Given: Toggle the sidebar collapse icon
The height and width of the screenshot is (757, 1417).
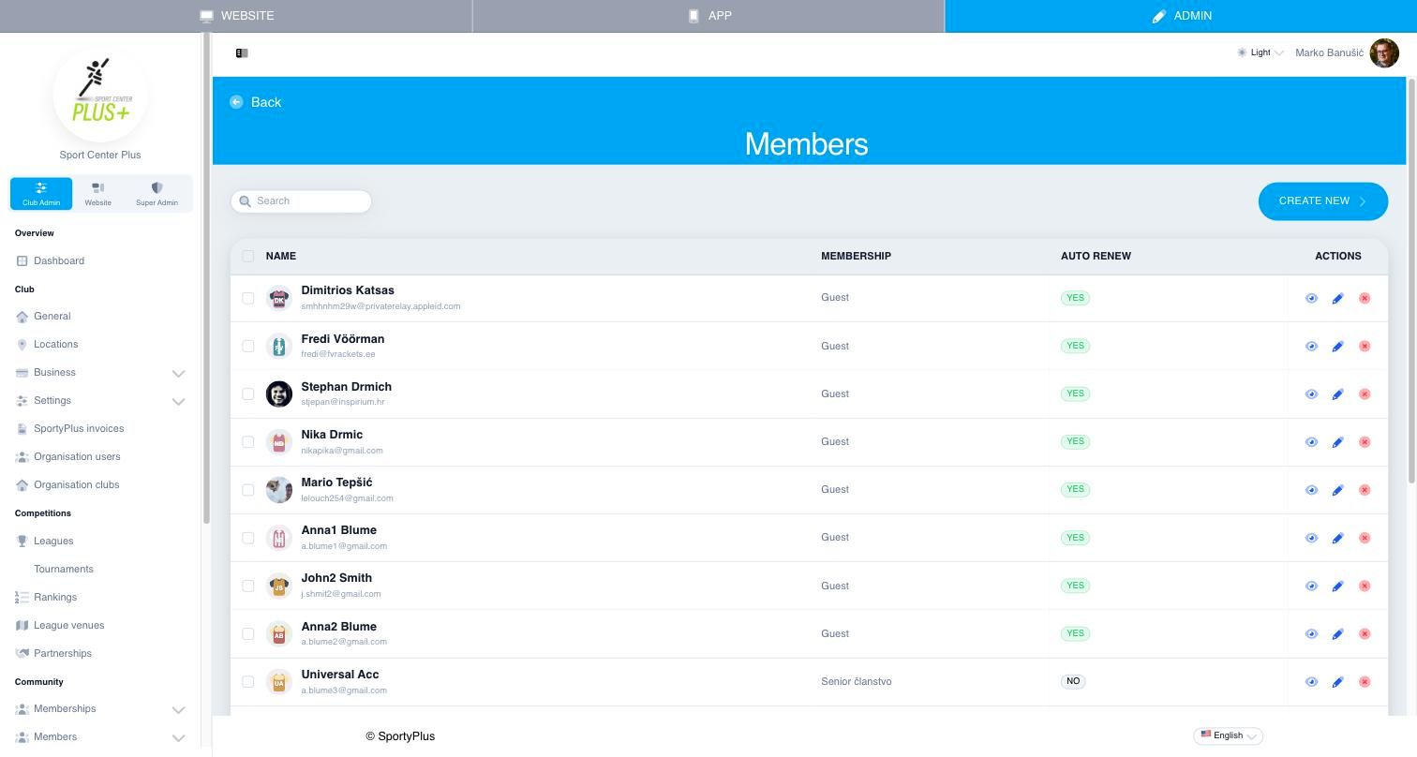Looking at the screenshot, I should pos(242,53).
